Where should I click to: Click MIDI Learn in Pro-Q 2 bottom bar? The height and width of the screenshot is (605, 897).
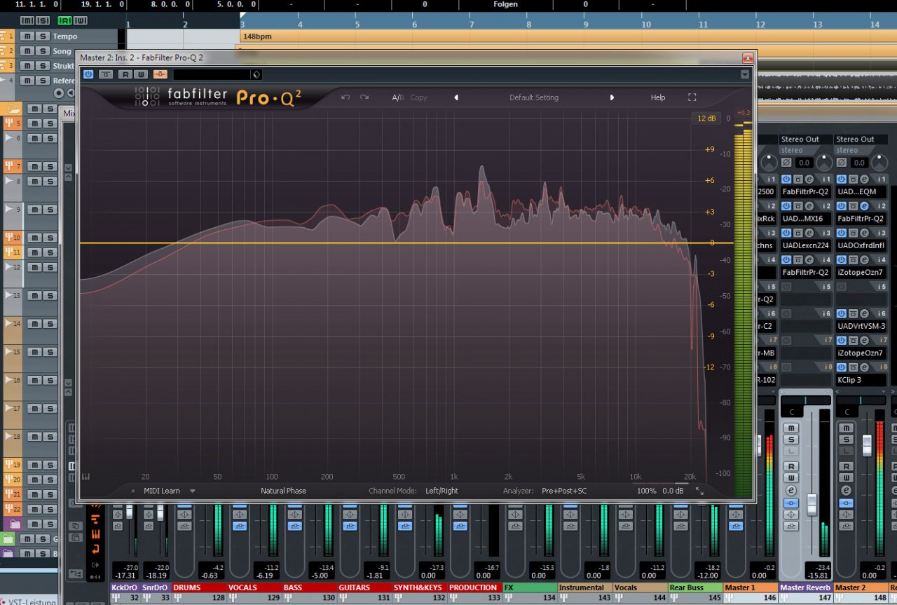click(x=161, y=491)
